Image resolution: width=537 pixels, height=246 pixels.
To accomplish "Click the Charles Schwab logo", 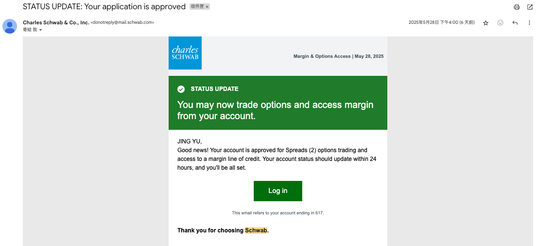I will click(x=185, y=53).
